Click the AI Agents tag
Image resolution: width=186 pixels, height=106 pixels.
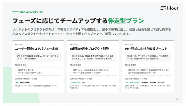tap(145, 82)
